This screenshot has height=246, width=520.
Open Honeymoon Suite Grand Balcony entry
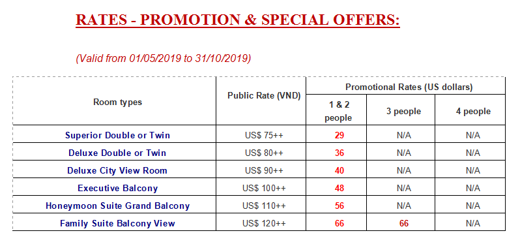(x=117, y=206)
